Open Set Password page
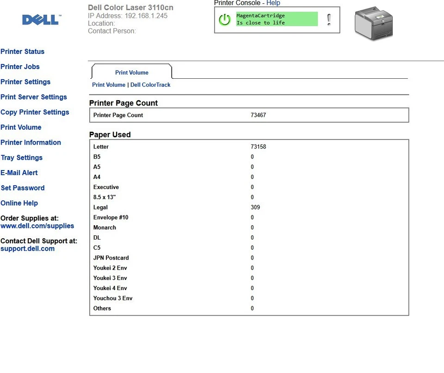 (x=23, y=188)
